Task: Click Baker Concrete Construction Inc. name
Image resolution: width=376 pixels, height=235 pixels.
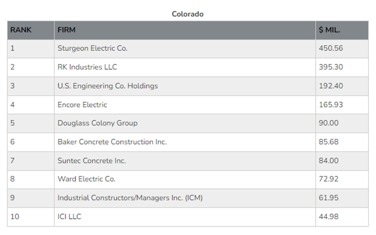Action: pos(112,142)
